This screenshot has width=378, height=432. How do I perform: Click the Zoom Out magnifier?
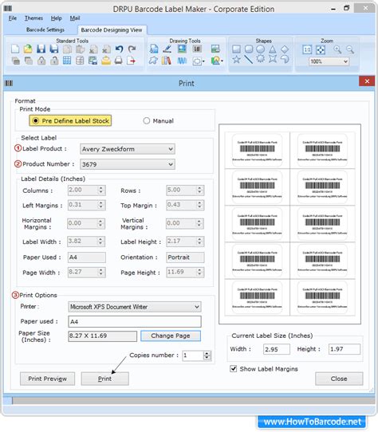(x=350, y=49)
